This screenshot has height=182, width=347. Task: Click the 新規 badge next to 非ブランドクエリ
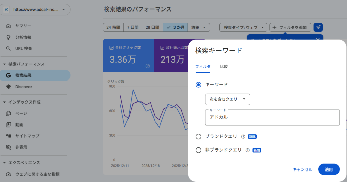(x=257, y=150)
